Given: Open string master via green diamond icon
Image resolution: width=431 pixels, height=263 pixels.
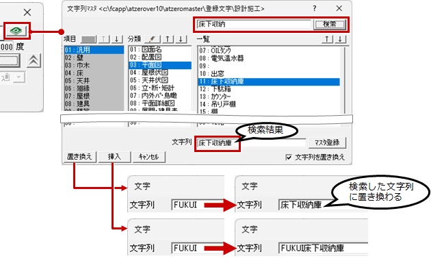Looking at the screenshot, I should [x=16, y=31].
